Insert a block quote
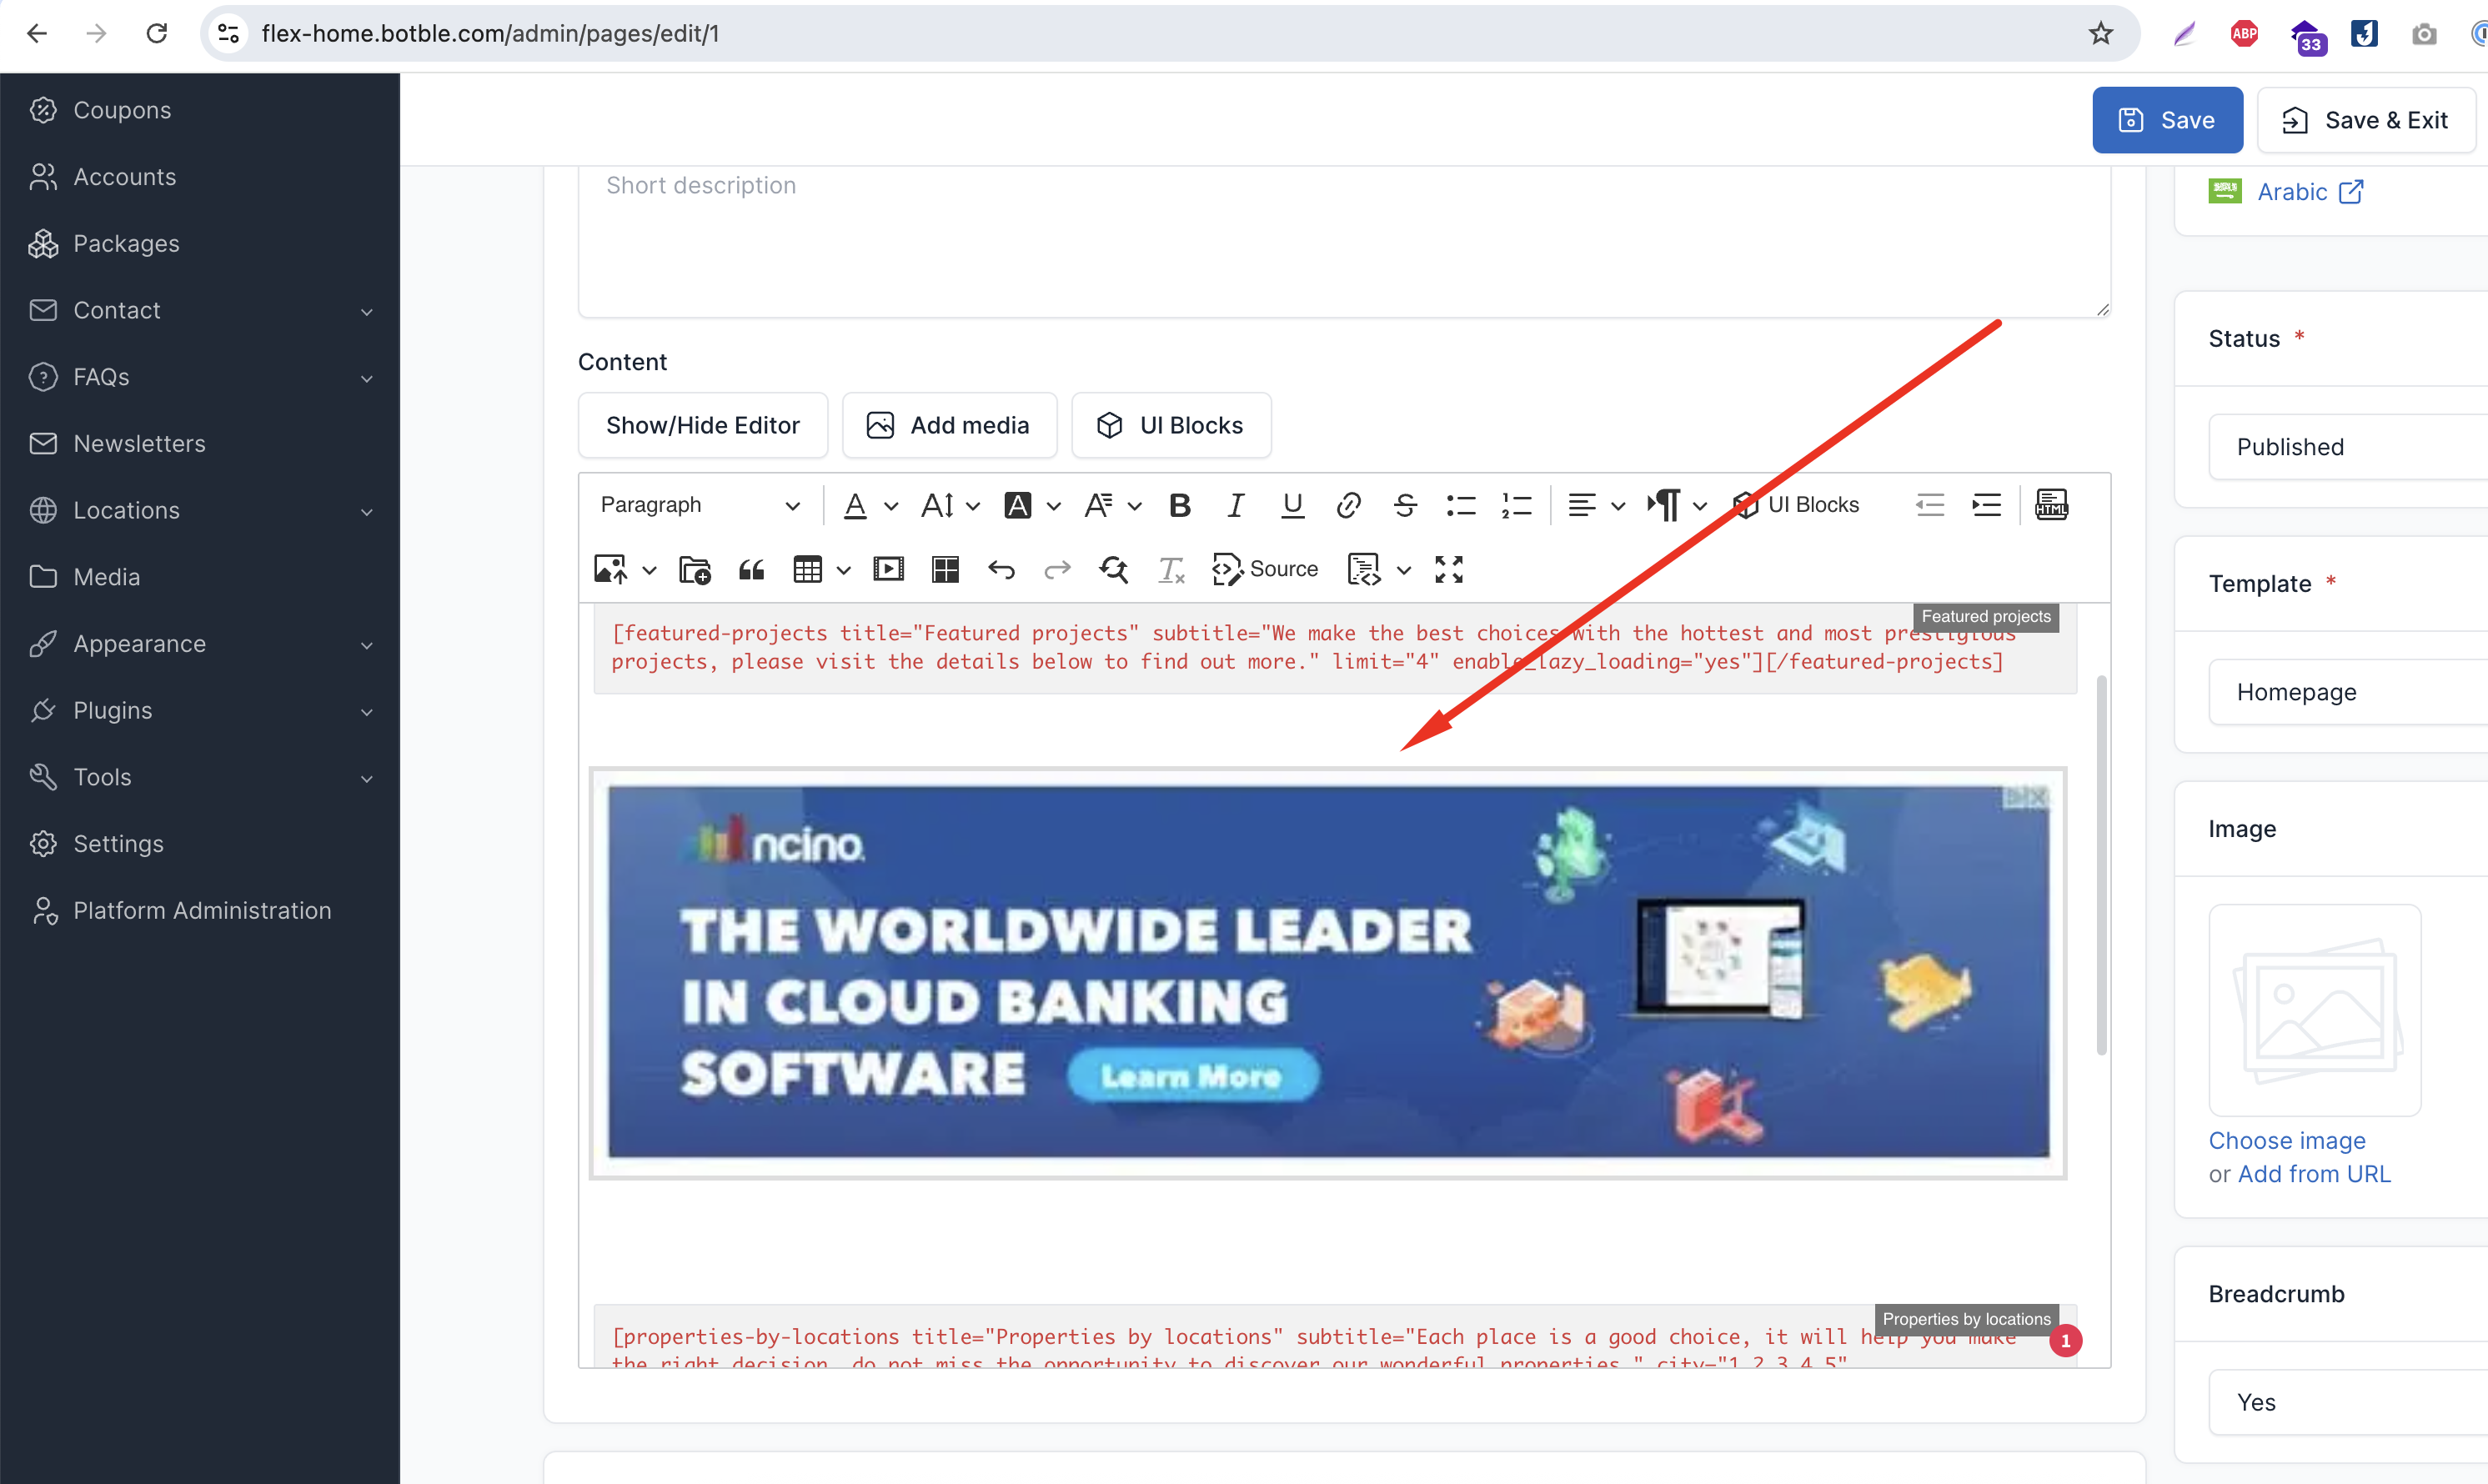The height and width of the screenshot is (1484, 2488). [x=751, y=570]
